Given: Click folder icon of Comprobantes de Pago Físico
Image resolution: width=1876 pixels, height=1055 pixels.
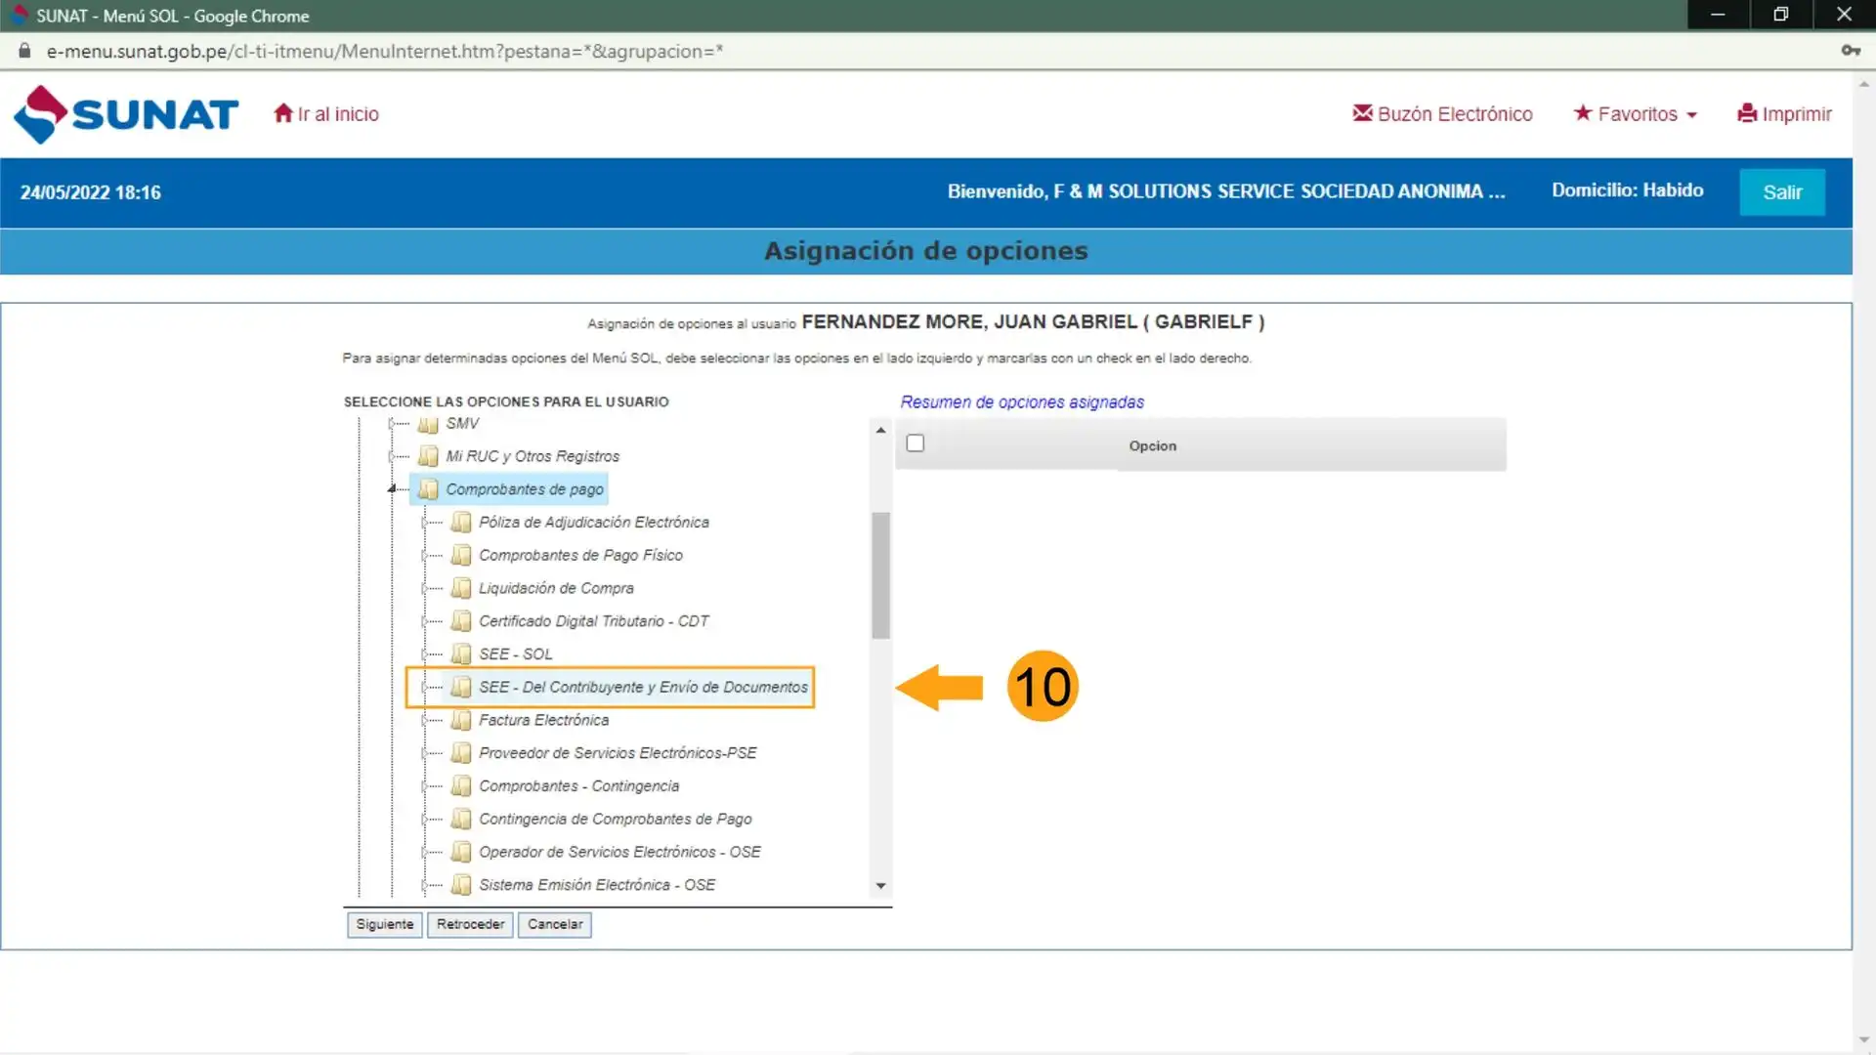Looking at the screenshot, I should coord(461,556).
